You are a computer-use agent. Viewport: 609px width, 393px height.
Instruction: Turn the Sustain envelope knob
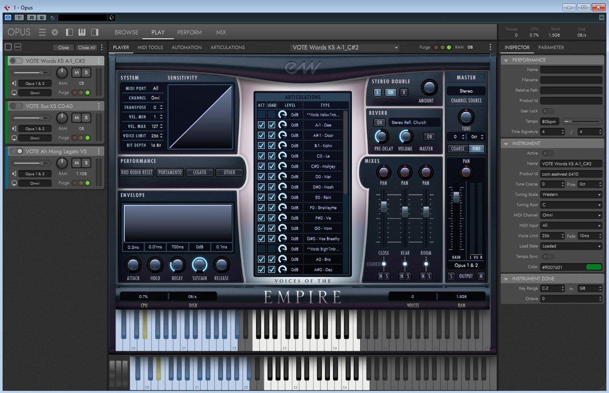click(x=199, y=264)
